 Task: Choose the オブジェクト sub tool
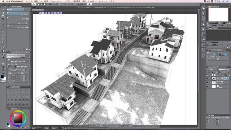pos(18,14)
